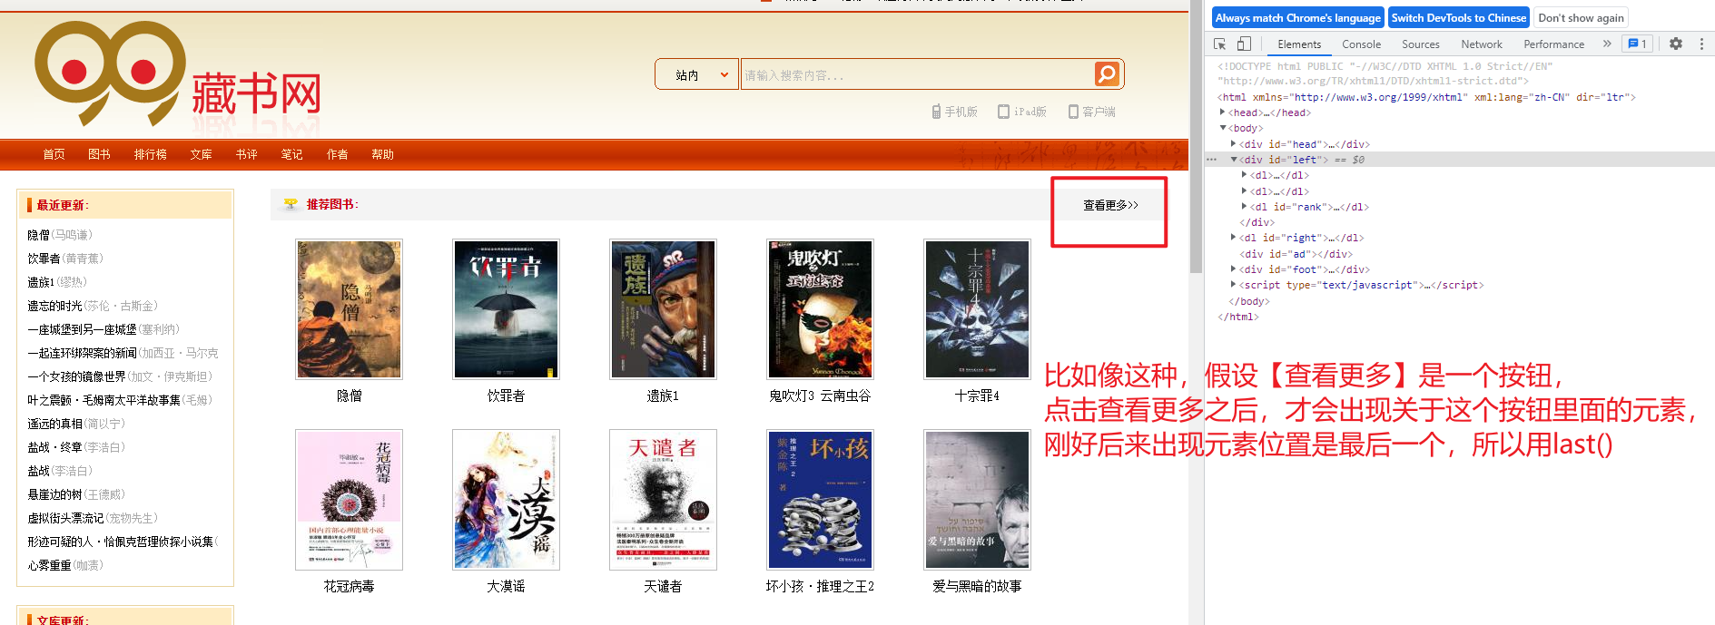Collapse the div id="left" node
The width and height of the screenshot is (1715, 625).
tap(1233, 160)
